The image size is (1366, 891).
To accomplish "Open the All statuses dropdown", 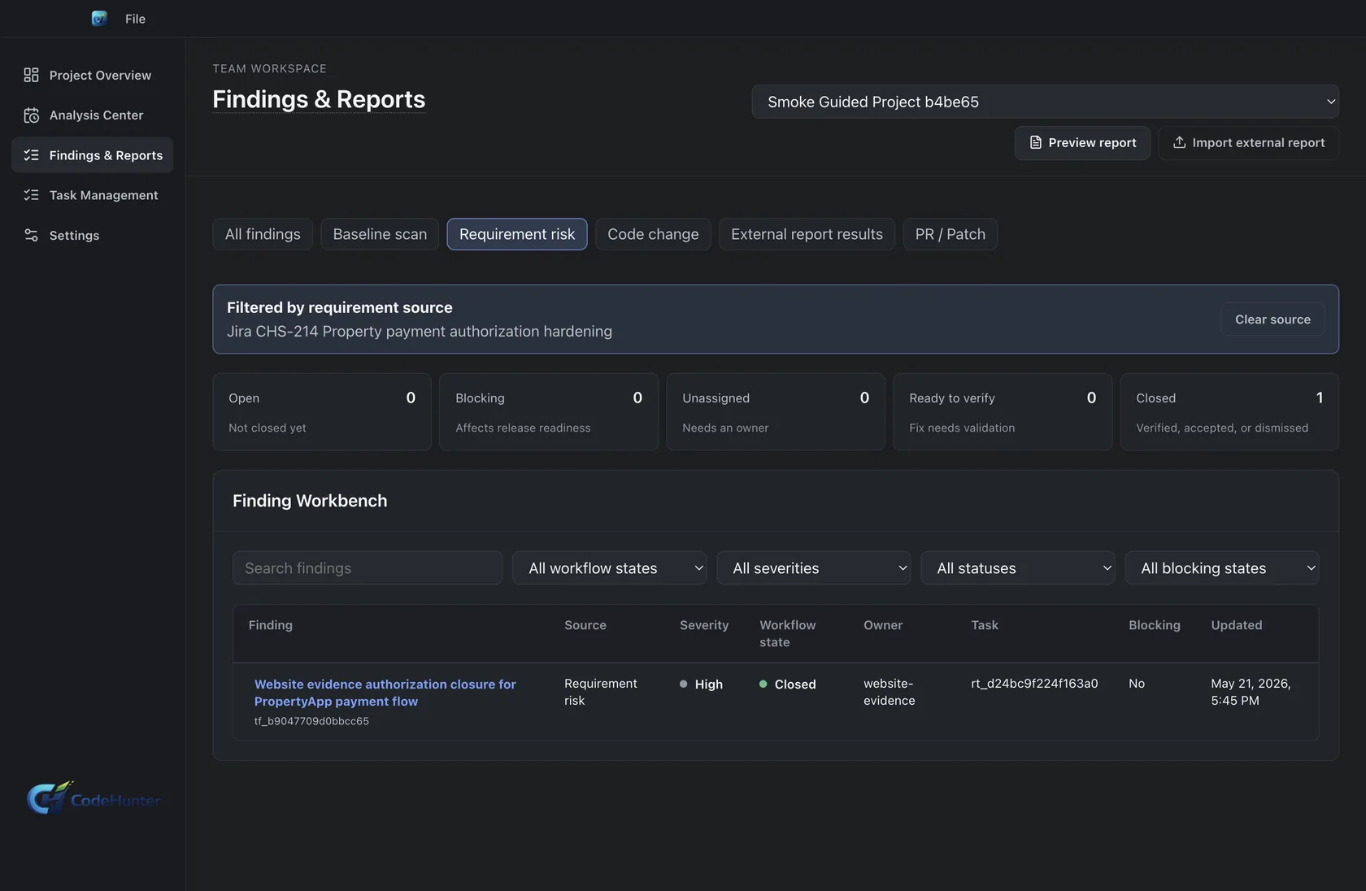I will (x=1018, y=568).
